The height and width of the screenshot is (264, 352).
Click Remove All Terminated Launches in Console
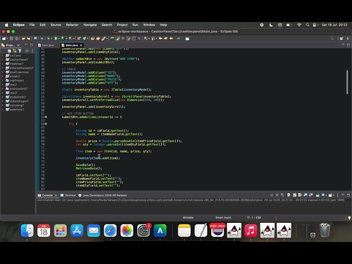coord(282,195)
